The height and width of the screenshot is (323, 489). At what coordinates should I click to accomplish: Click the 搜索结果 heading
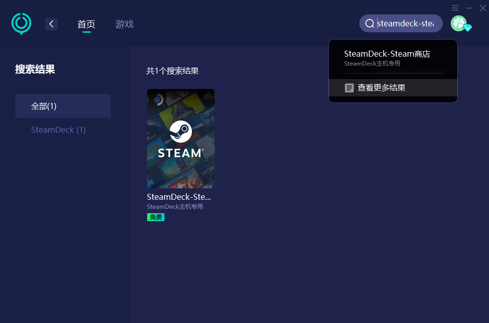tap(35, 69)
